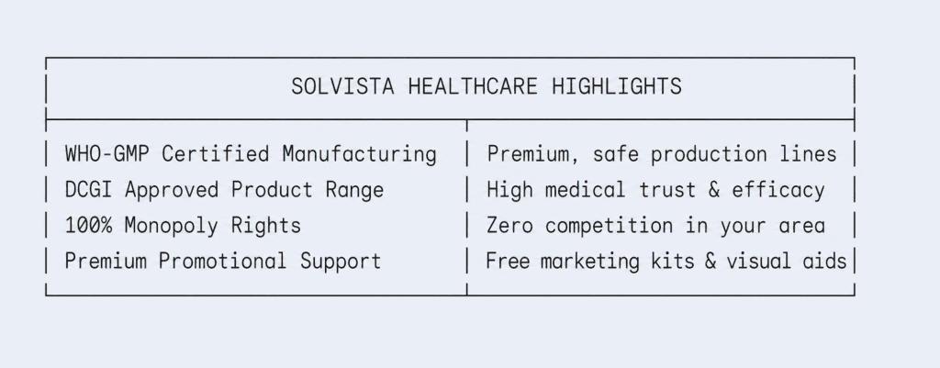Click the word DCGI in second row

coord(87,190)
